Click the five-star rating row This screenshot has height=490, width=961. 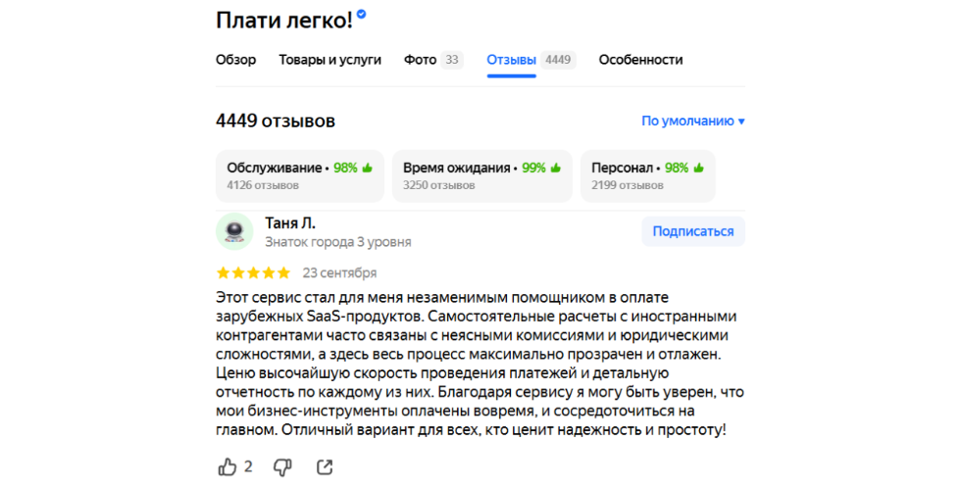click(x=253, y=272)
